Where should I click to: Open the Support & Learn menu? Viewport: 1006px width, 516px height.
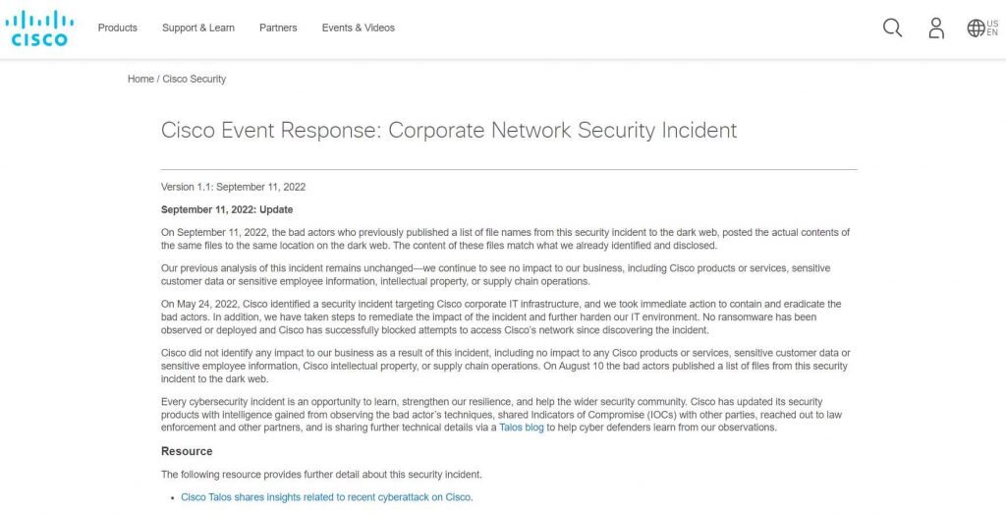198,28
